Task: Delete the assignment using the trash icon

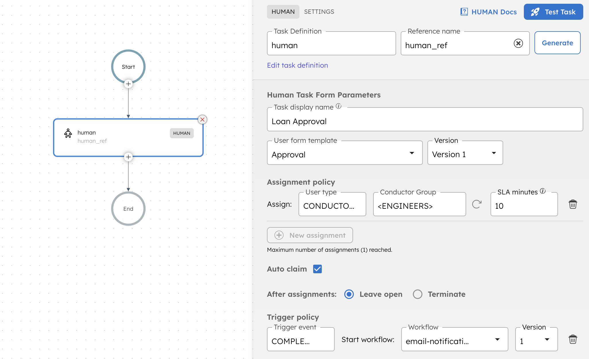Action: click(x=573, y=204)
